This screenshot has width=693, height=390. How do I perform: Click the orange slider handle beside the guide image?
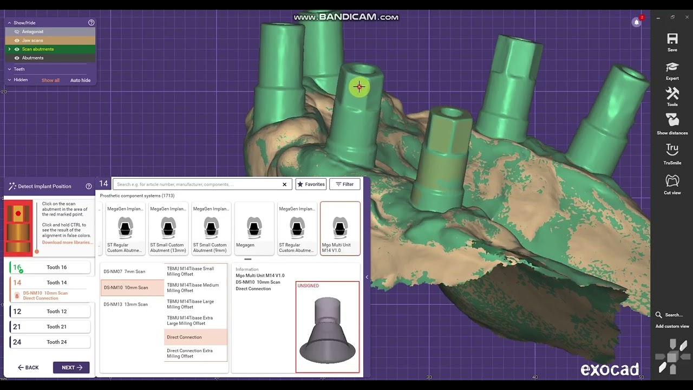pos(37,251)
